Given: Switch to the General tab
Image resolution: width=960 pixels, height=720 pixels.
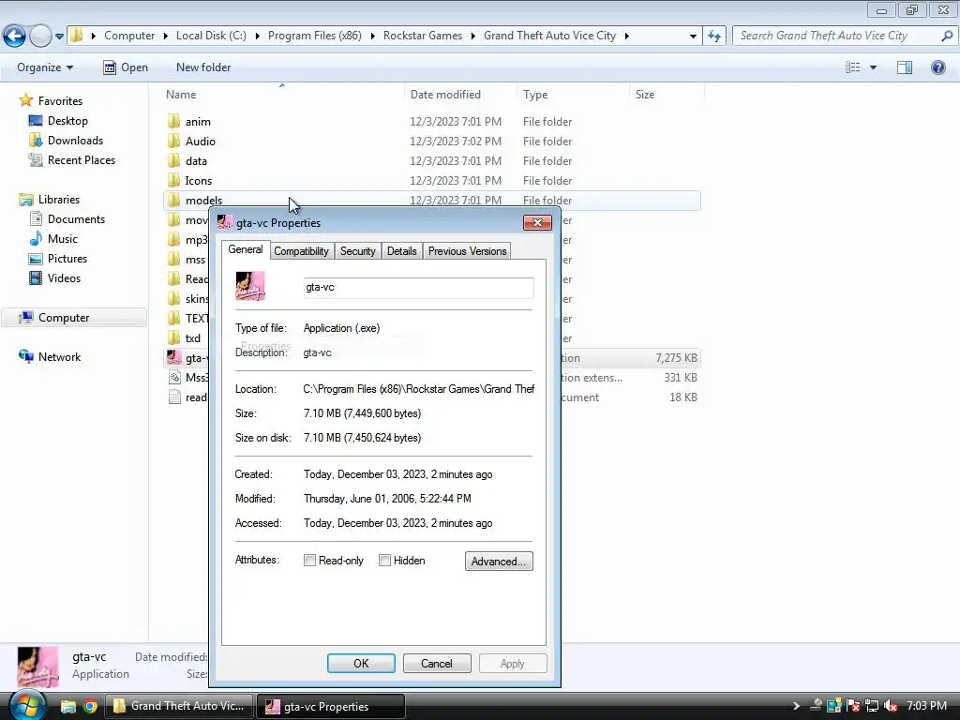Looking at the screenshot, I should point(245,249).
